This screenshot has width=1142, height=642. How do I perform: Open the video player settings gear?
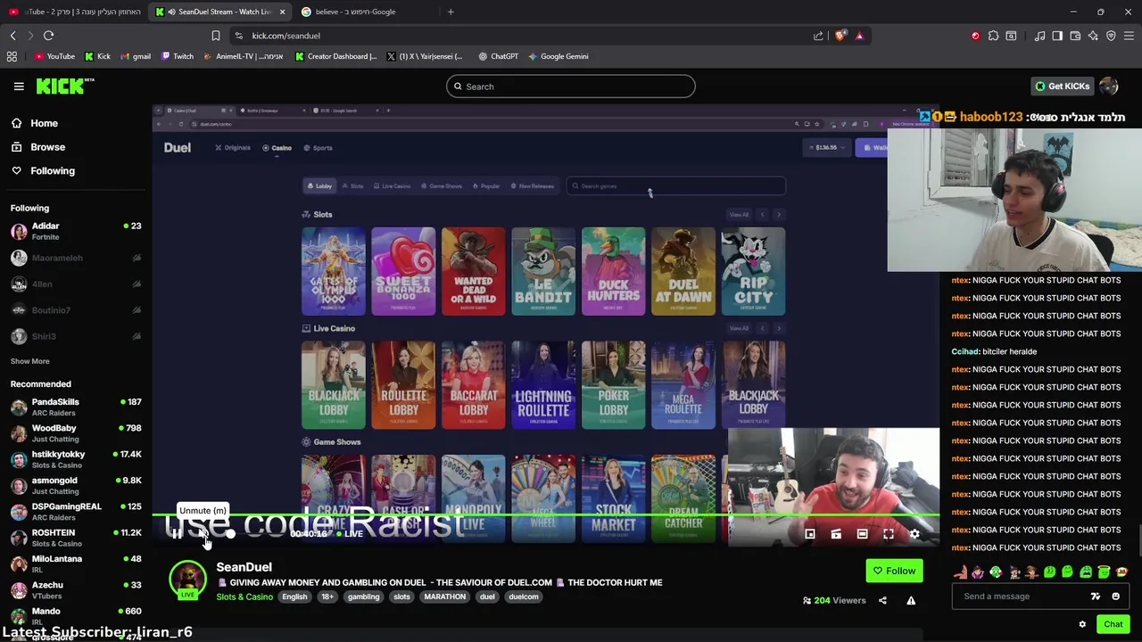pyautogui.click(x=914, y=534)
